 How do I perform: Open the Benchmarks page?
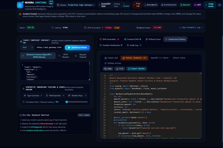(151, 5)
